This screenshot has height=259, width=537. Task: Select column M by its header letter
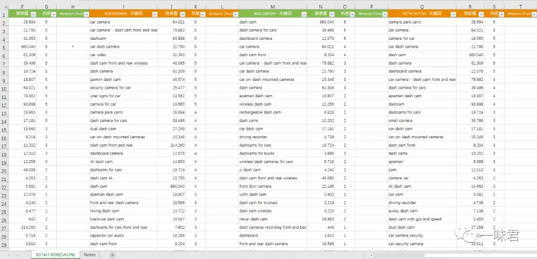pyautogui.click(x=272, y=6)
